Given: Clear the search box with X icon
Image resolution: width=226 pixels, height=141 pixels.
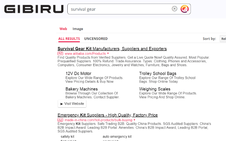Looking at the screenshot, I should 174,9.
